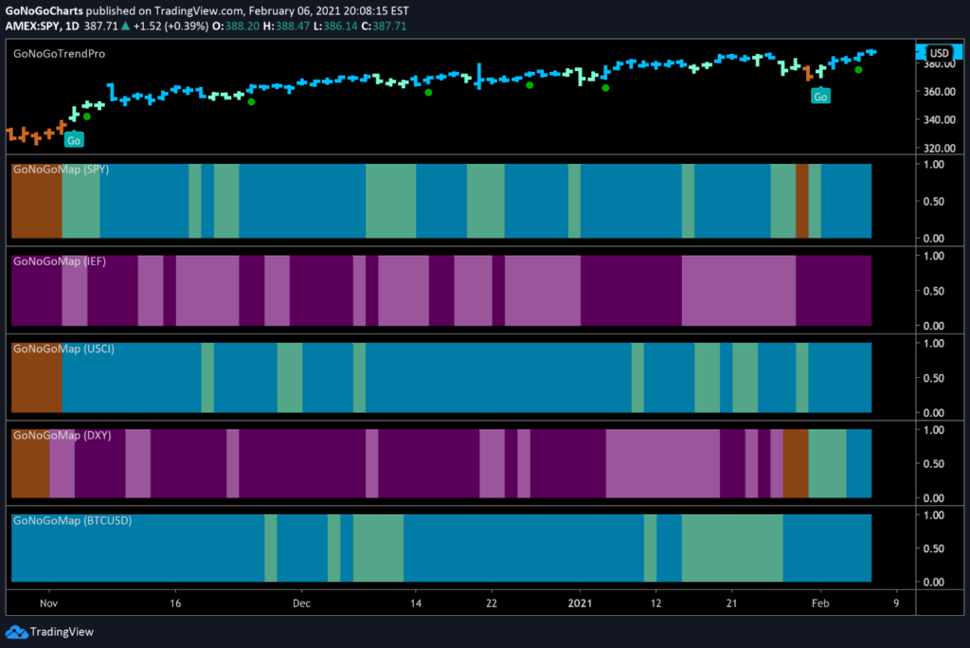Click the open value O:388.20
Image resolution: width=970 pixels, height=648 pixels.
click(x=236, y=26)
